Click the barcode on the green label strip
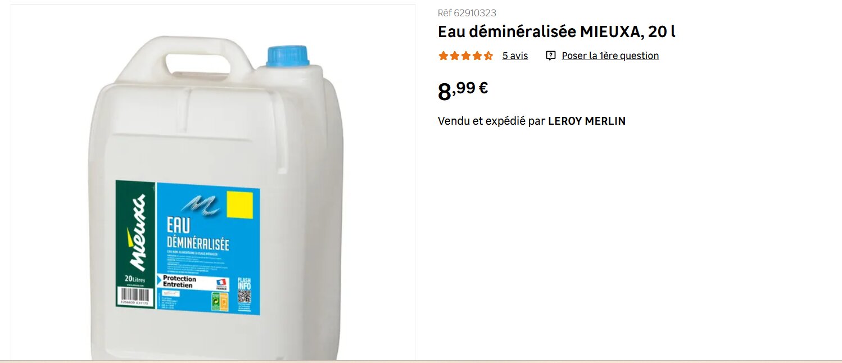 coord(134,295)
